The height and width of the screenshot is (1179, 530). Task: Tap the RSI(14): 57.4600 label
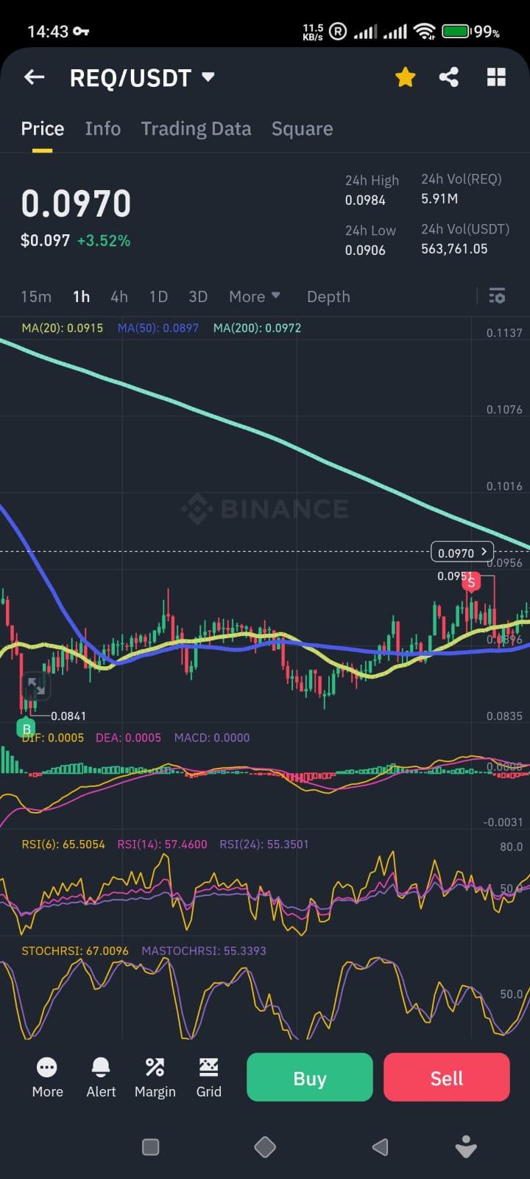[162, 844]
